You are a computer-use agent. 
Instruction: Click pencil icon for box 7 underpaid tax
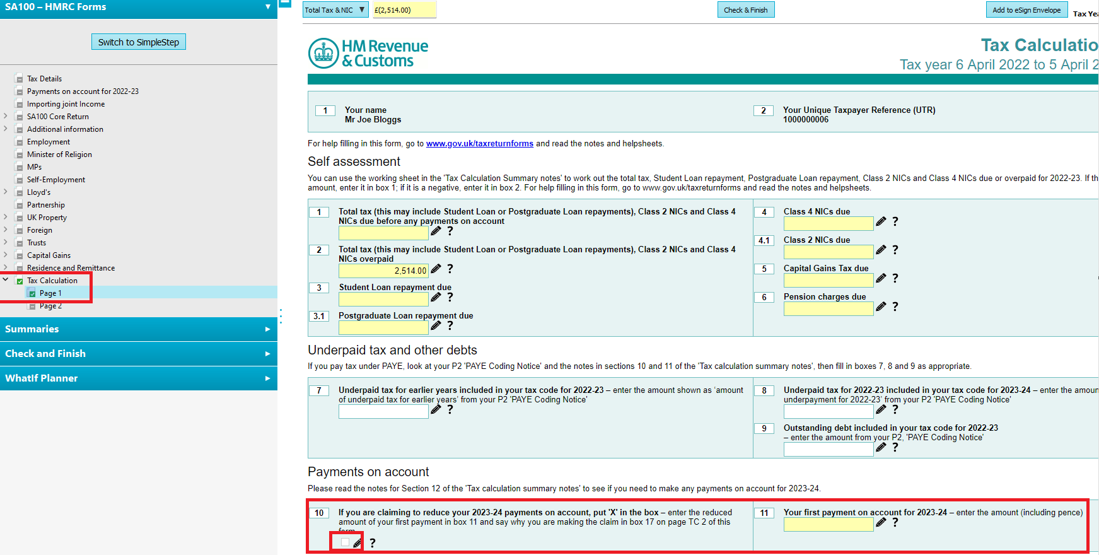436,409
